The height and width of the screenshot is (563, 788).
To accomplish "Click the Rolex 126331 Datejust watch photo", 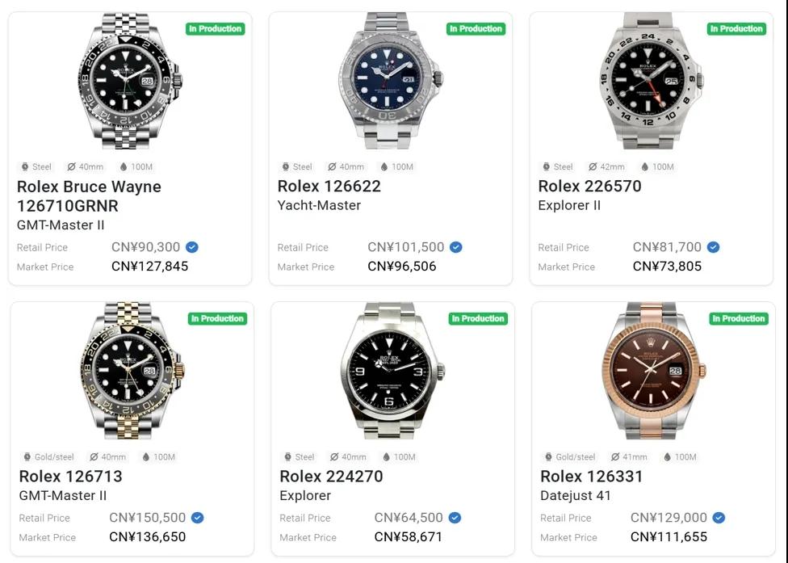I will pyautogui.click(x=653, y=372).
